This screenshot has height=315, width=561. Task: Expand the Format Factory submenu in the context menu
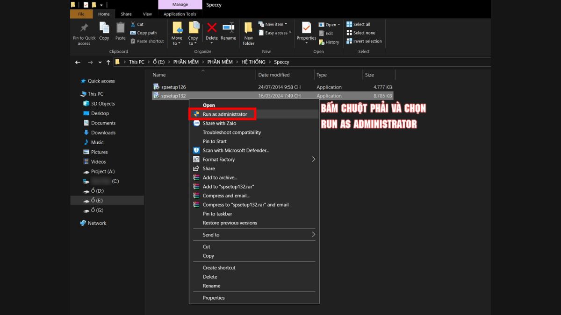[x=313, y=160]
